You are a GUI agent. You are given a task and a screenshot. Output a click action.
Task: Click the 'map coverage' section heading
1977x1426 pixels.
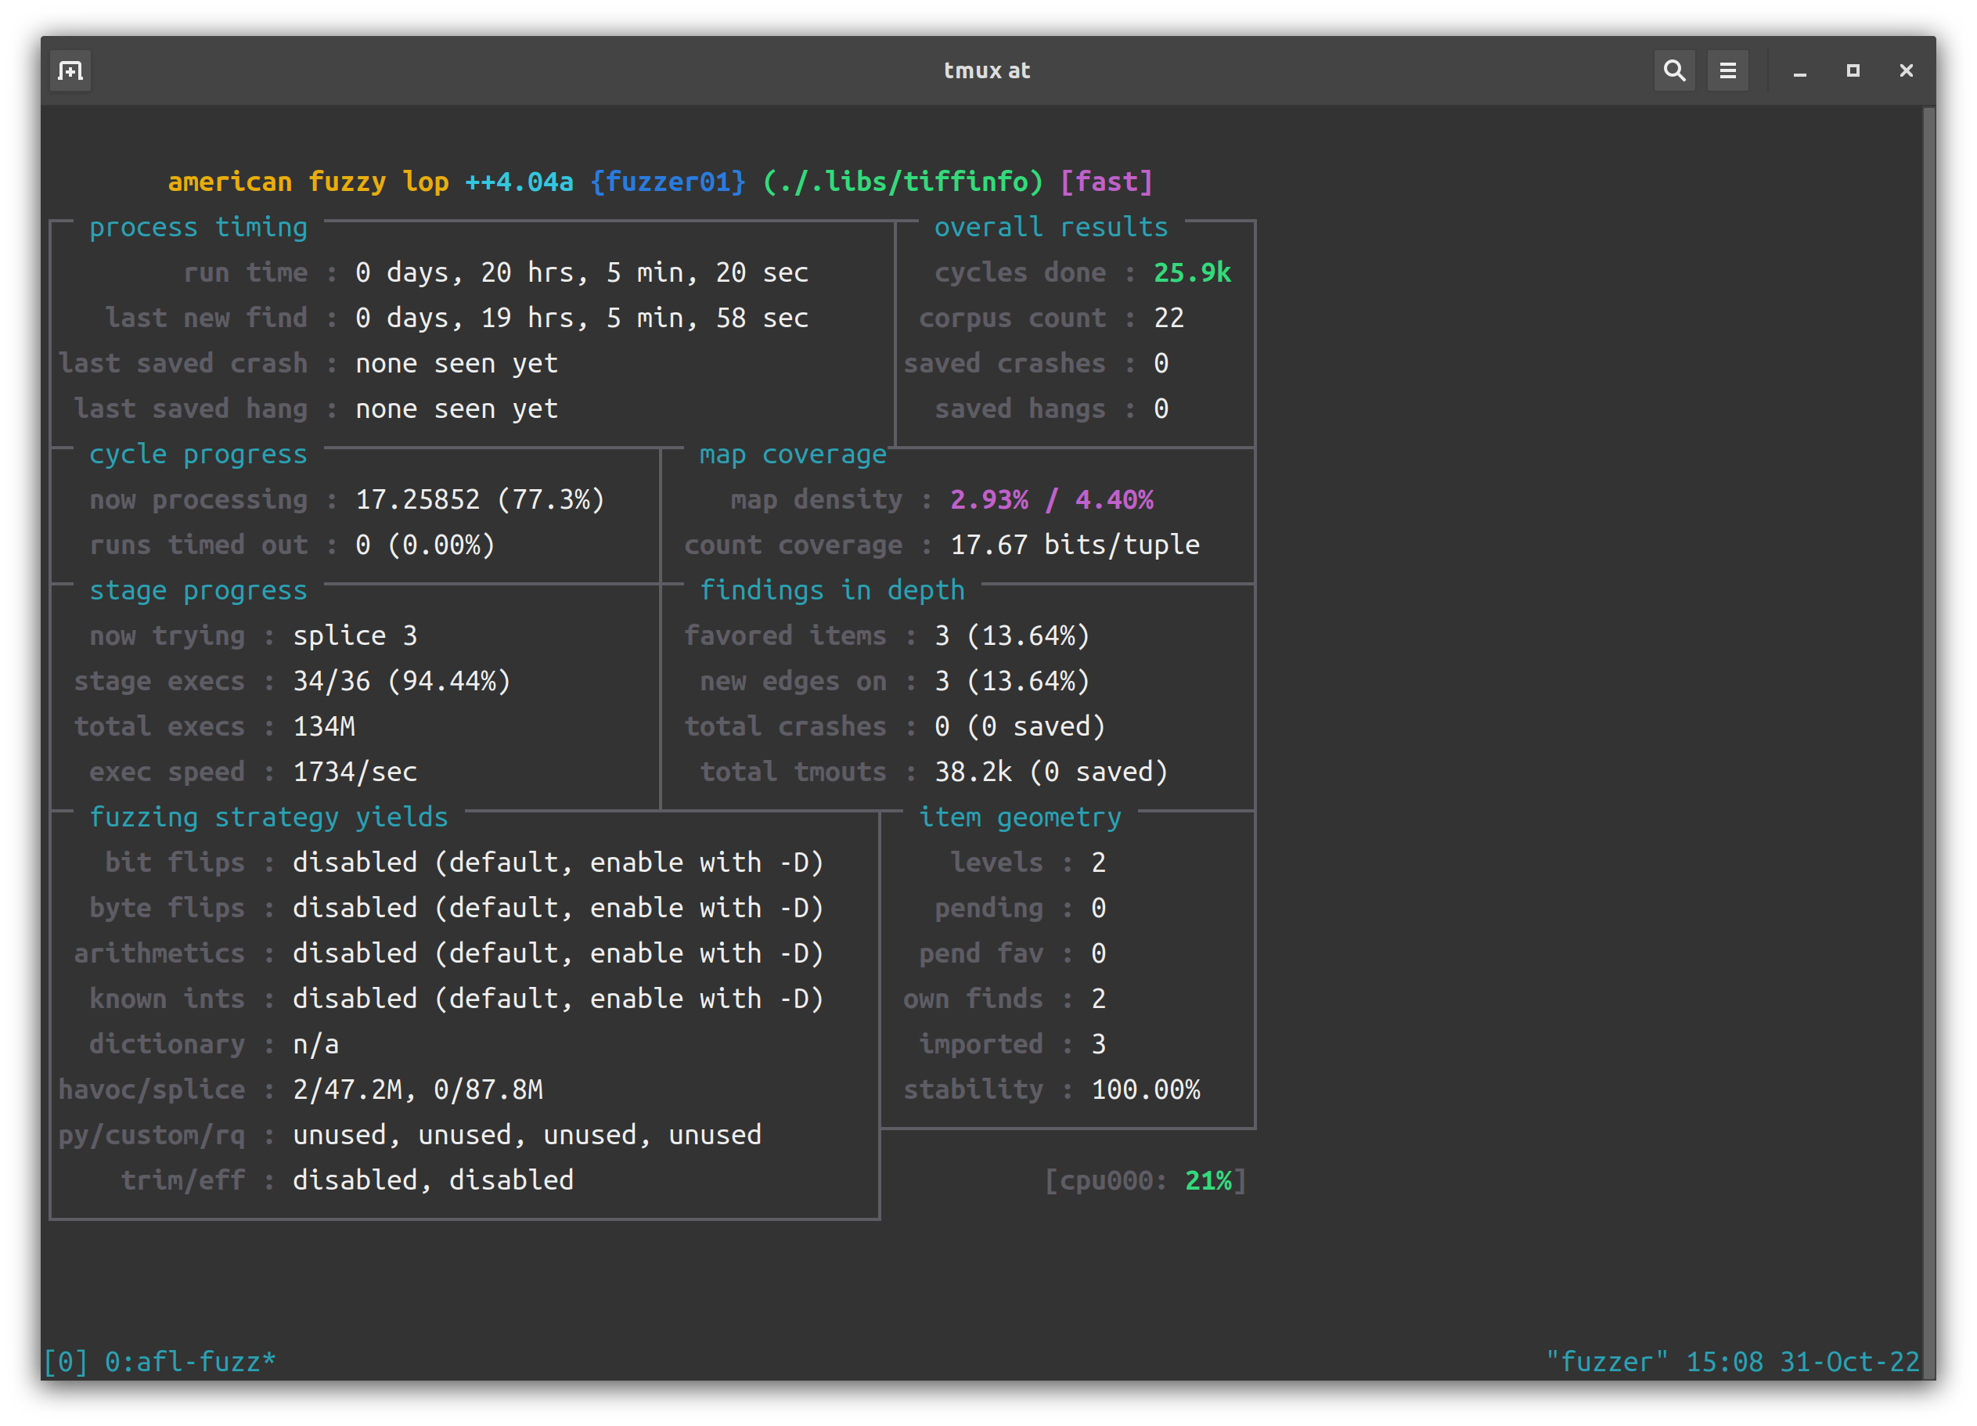792,454
